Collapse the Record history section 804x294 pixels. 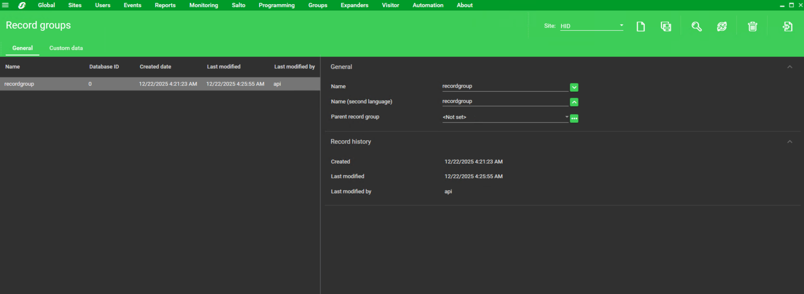pos(790,142)
